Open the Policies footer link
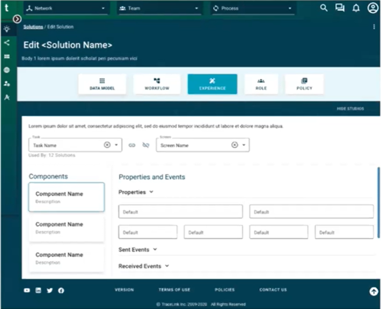 click(224, 290)
